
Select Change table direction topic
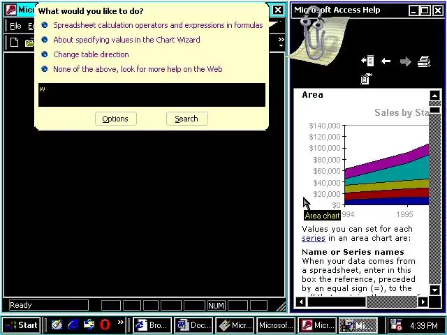pos(91,54)
